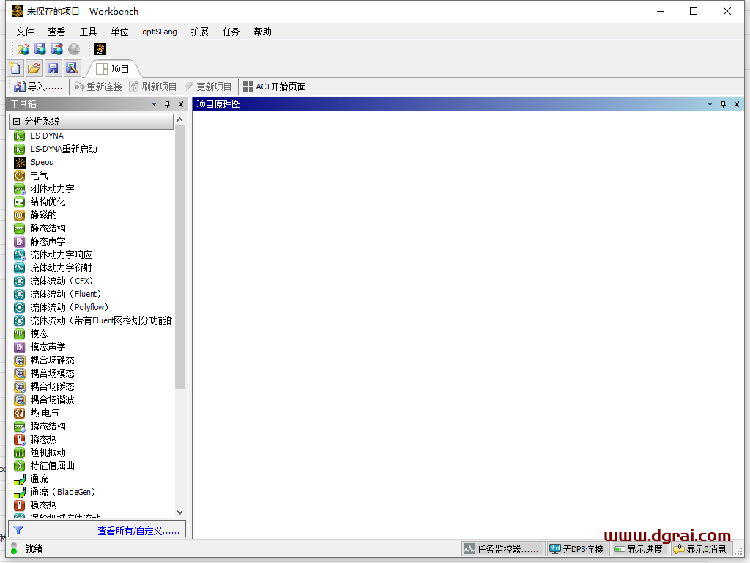
Task: Click the 静态结构 icon
Action: click(x=19, y=229)
